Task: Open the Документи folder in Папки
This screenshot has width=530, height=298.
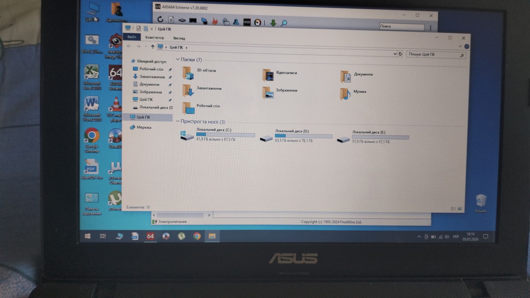Action: pos(357,76)
